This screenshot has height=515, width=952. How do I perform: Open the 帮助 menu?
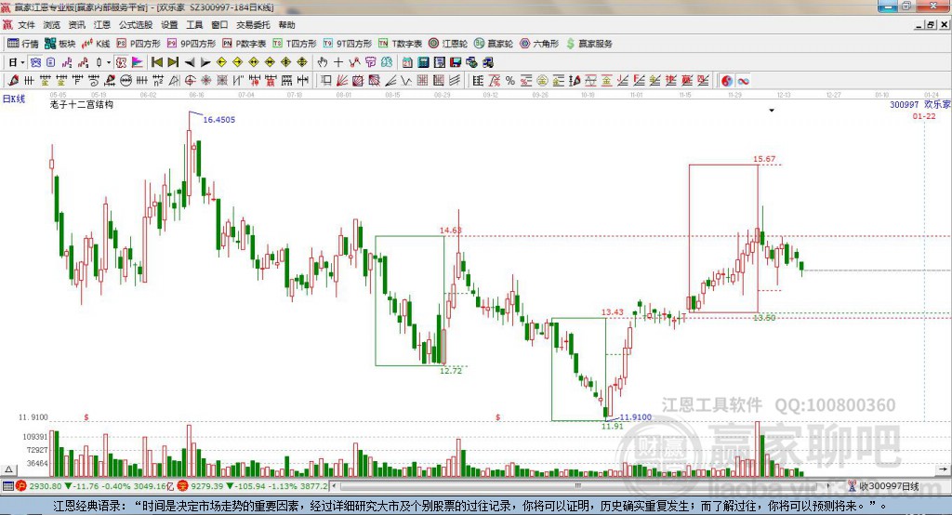(x=286, y=25)
